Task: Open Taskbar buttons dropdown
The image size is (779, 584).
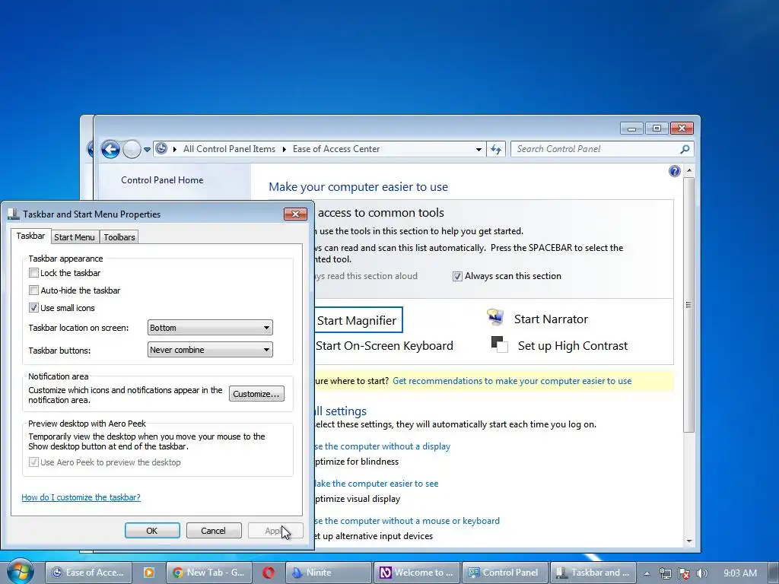Action: click(210, 350)
